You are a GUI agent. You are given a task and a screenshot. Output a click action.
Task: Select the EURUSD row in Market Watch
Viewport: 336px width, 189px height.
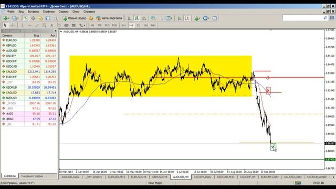(x=29, y=40)
